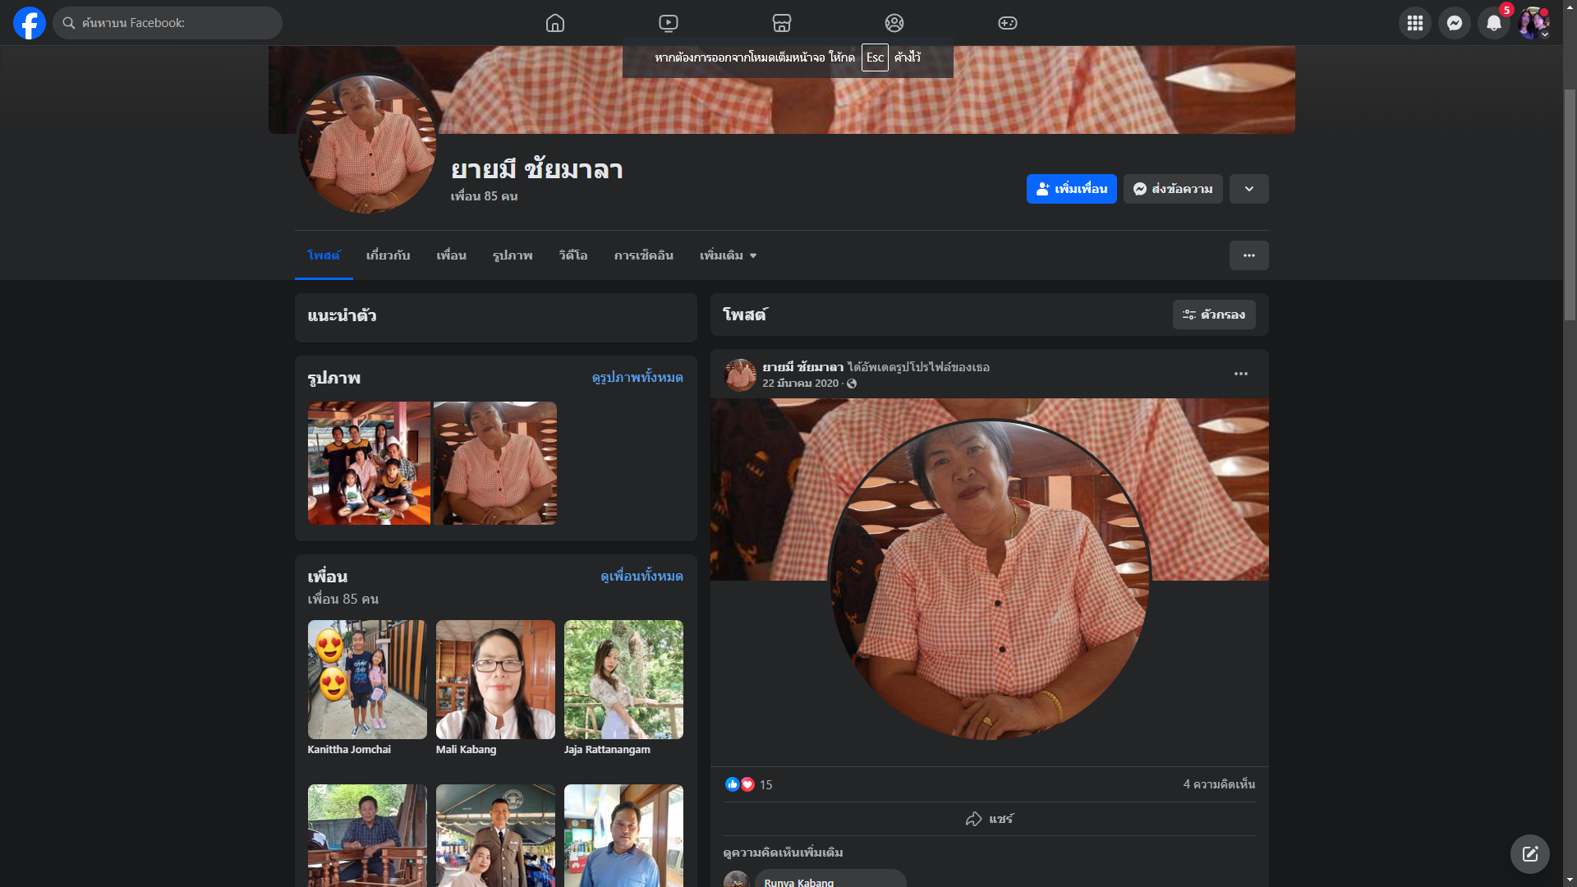Switch to the เกี่ยวกับ tab
Image resolution: width=1577 pixels, height=887 pixels.
[x=388, y=255]
